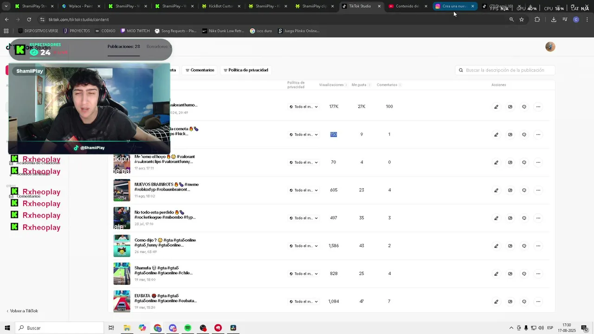Screen dimensions: 594x334
Task: Open privacy dropdown in the 150 views row
Action: pyautogui.click(x=303, y=135)
